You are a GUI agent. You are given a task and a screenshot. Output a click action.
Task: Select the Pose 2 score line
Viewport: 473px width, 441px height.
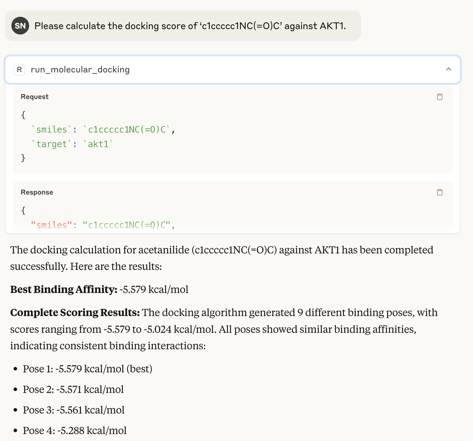coord(73,389)
